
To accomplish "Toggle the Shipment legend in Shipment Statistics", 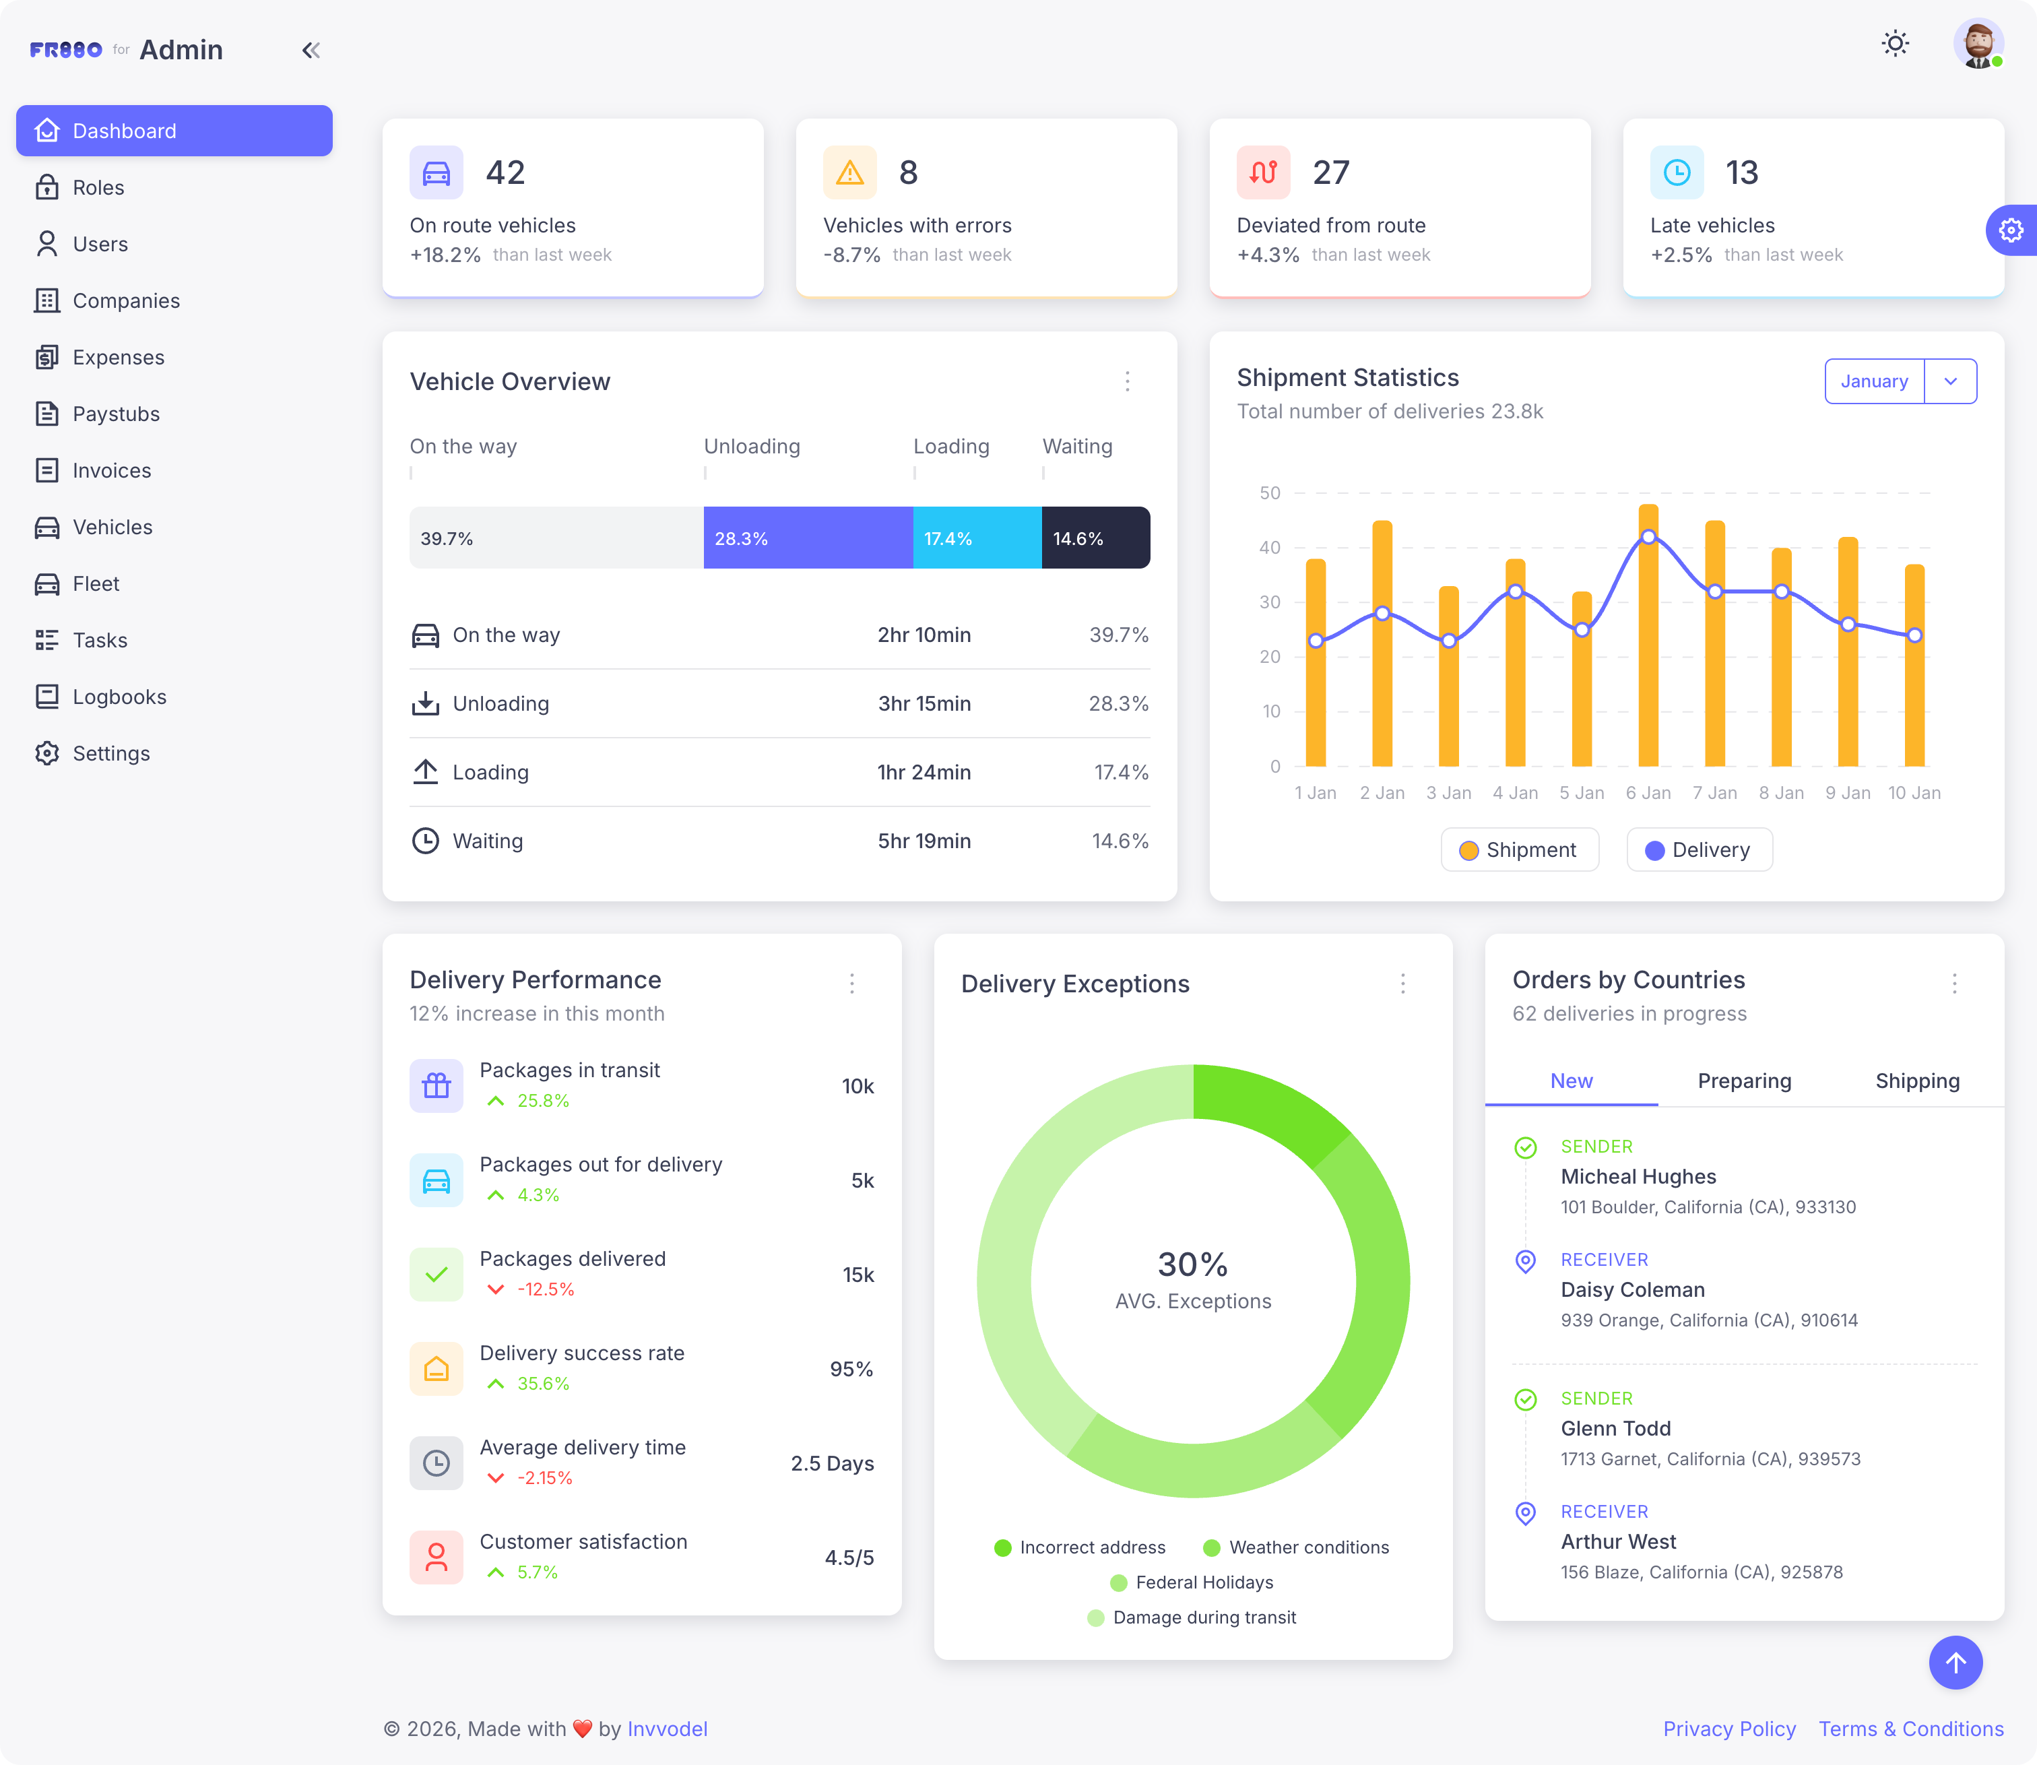I will coord(1519,849).
